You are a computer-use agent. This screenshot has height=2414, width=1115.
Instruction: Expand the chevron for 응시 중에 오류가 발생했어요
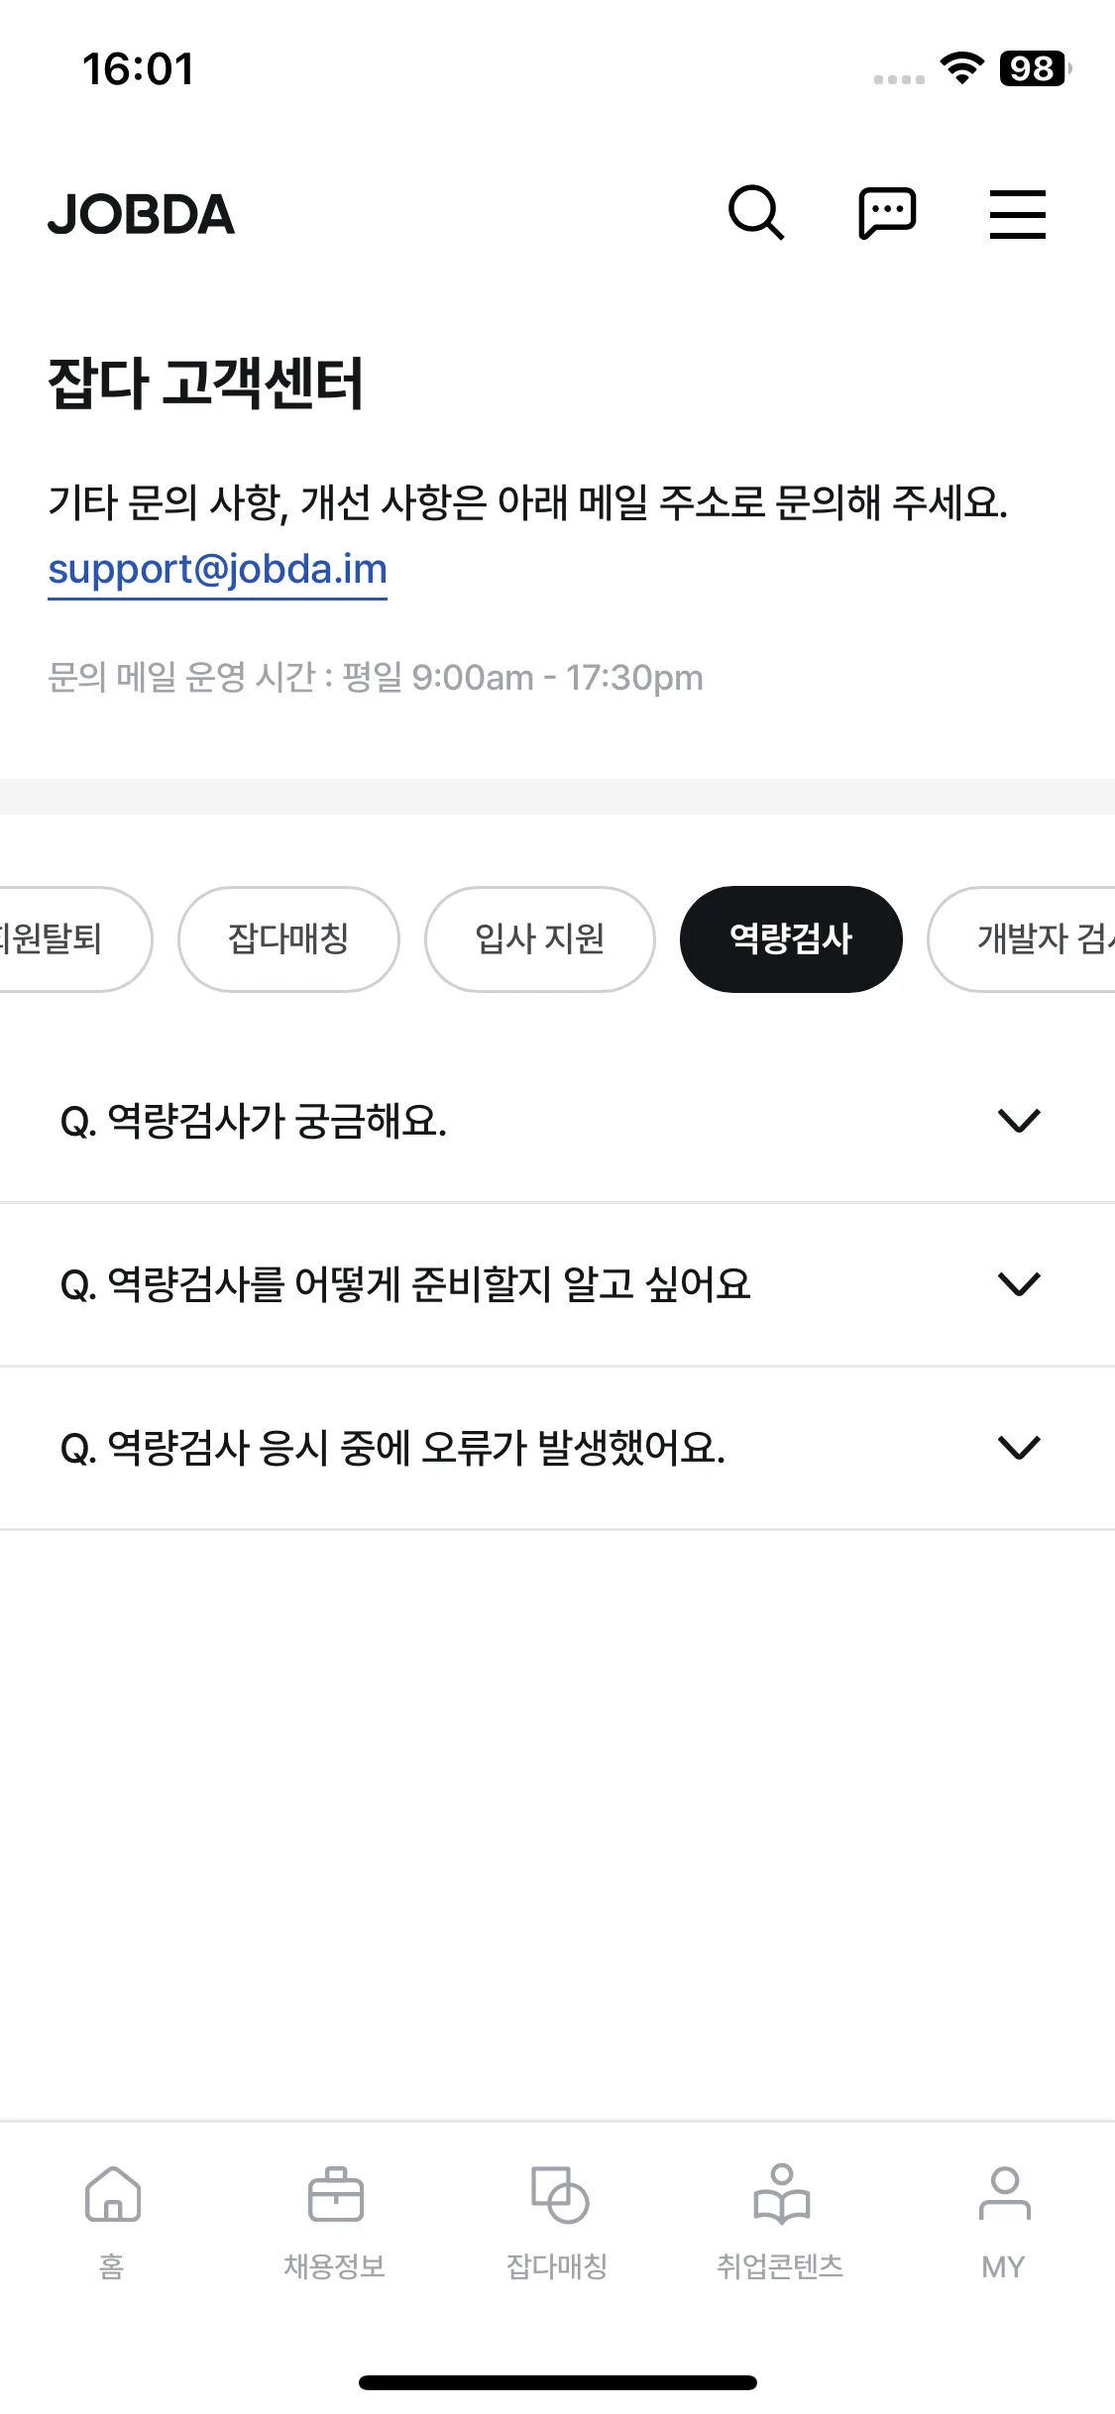[1019, 1448]
